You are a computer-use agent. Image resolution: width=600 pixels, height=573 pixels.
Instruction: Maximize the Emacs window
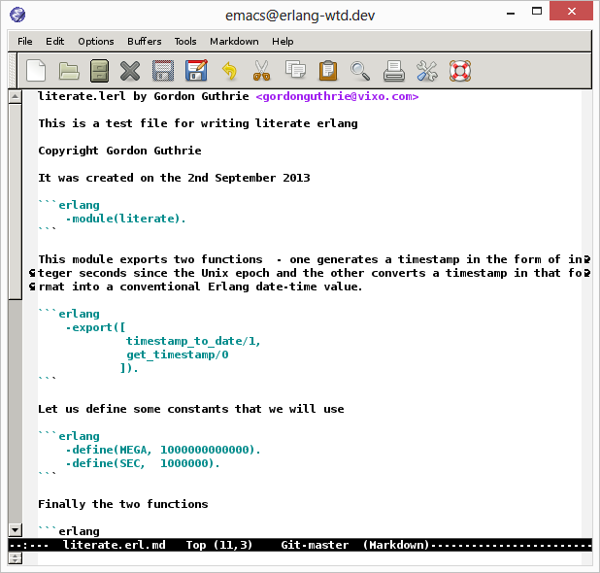coord(537,12)
